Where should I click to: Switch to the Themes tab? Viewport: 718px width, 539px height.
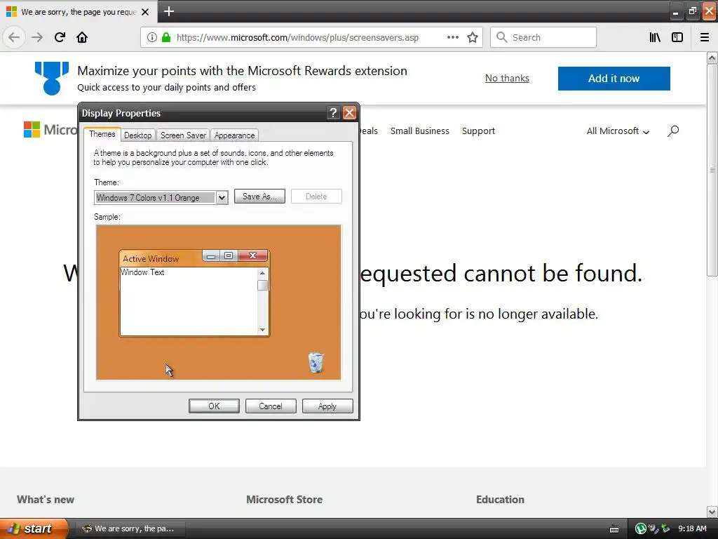tap(102, 134)
